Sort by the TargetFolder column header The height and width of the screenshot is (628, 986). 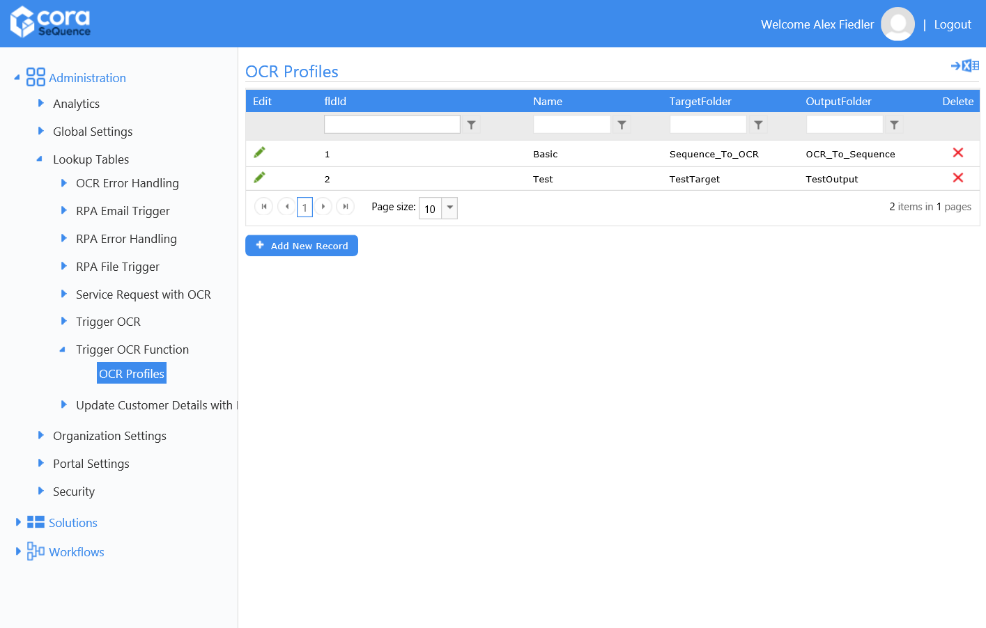(700, 101)
